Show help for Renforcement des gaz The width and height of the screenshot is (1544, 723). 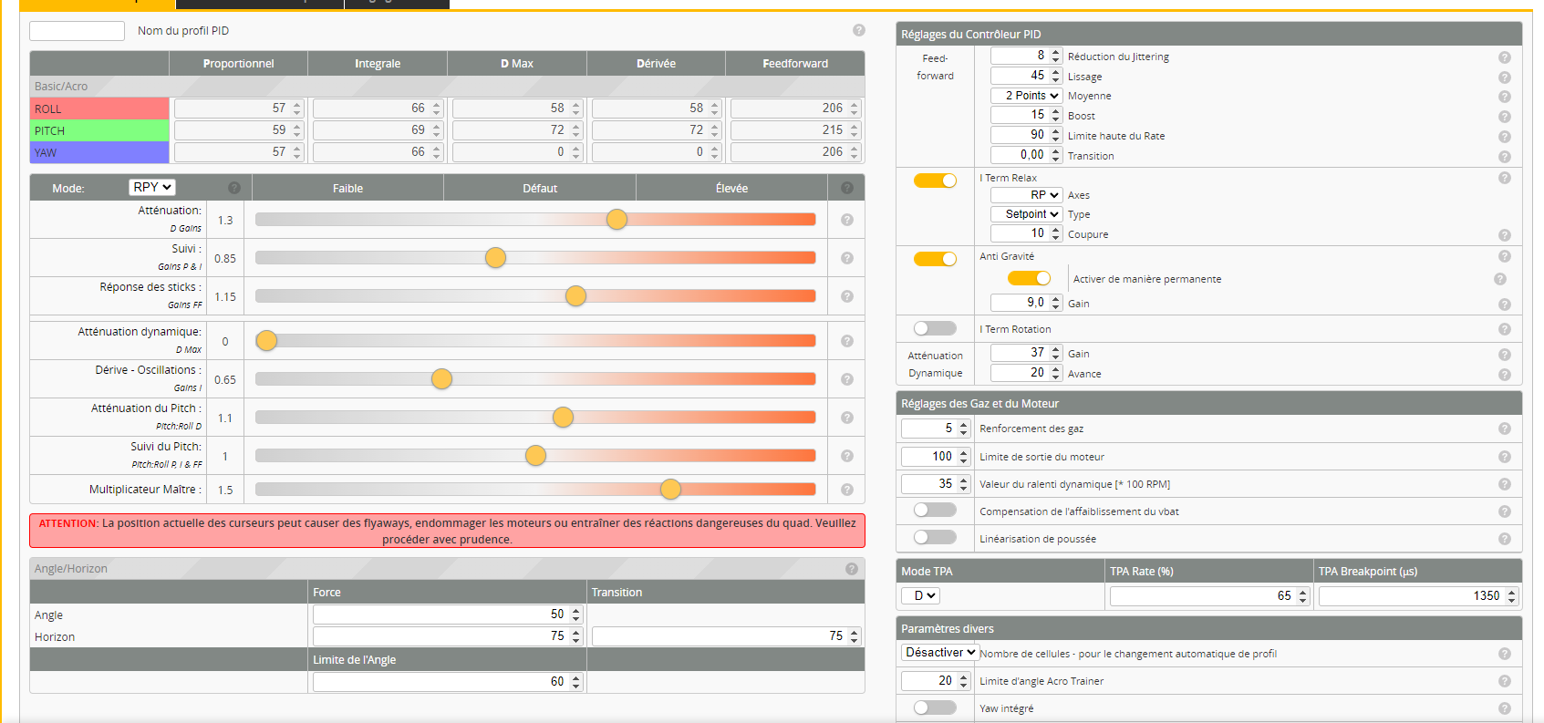[1504, 429]
